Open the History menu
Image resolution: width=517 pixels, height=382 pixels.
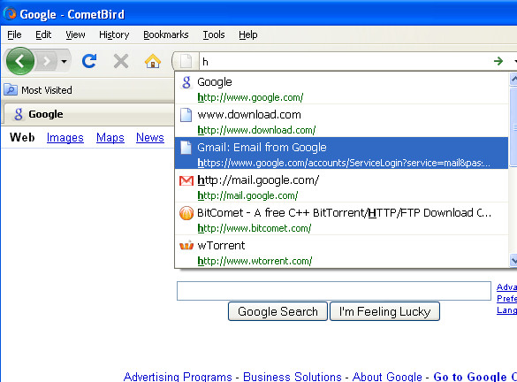coord(114,34)
